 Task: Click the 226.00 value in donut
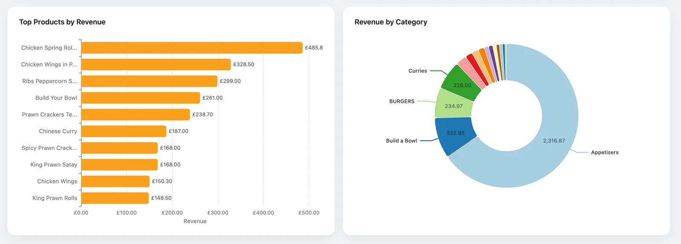pos(462,85)
